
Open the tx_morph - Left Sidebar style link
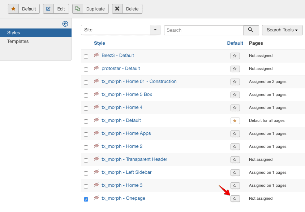pos(126,172)
